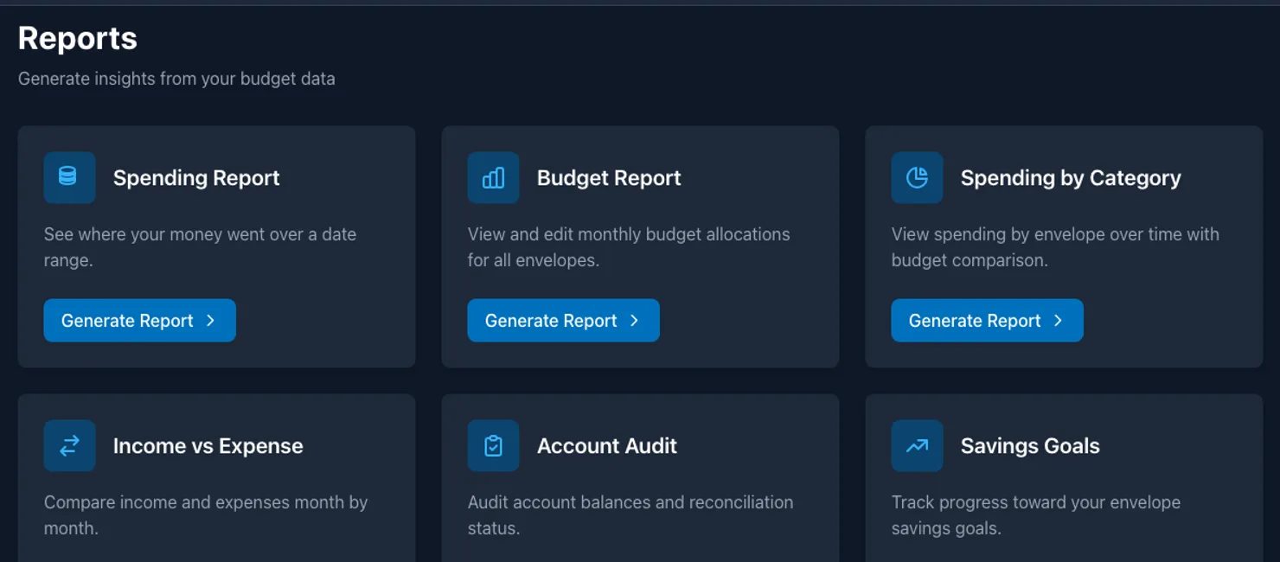The image size is (1280, 562).
Task: Click 'View spending by envelope over time' text
Action: (x=1055, y=247)
